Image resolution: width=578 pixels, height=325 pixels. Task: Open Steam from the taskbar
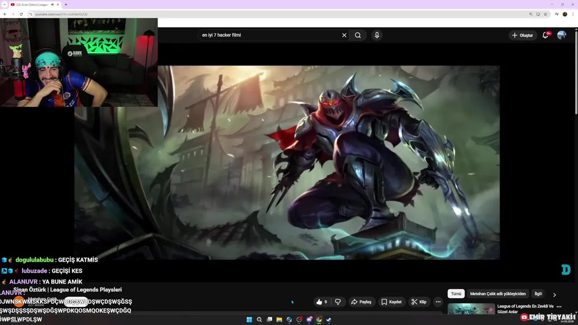coord(329,320)
